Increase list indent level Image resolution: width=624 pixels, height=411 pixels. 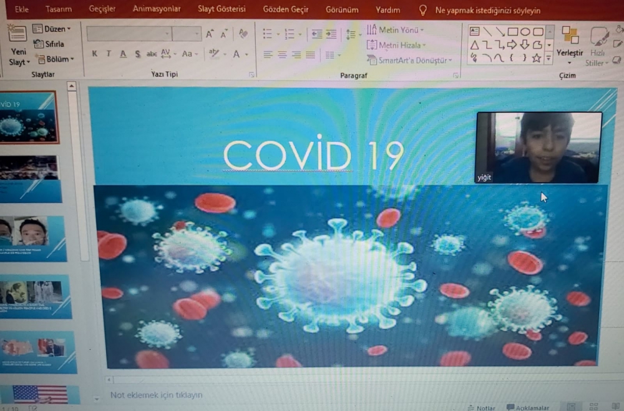[x=331, y=34]
